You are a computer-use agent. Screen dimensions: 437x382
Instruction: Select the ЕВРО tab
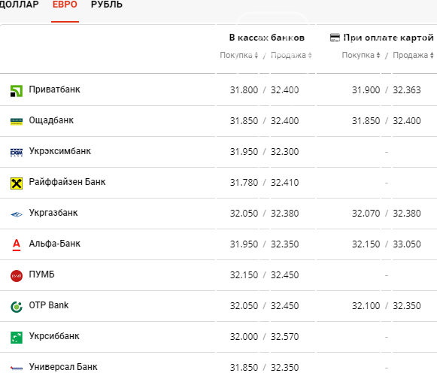(x=65, y=5)
